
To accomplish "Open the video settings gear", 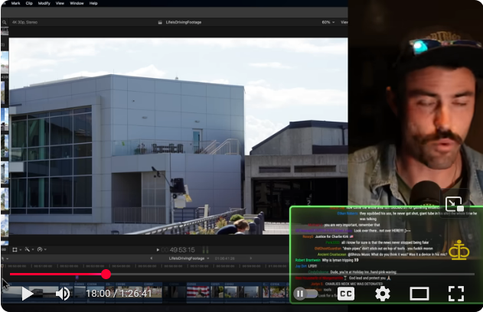I will pos(383,293).
